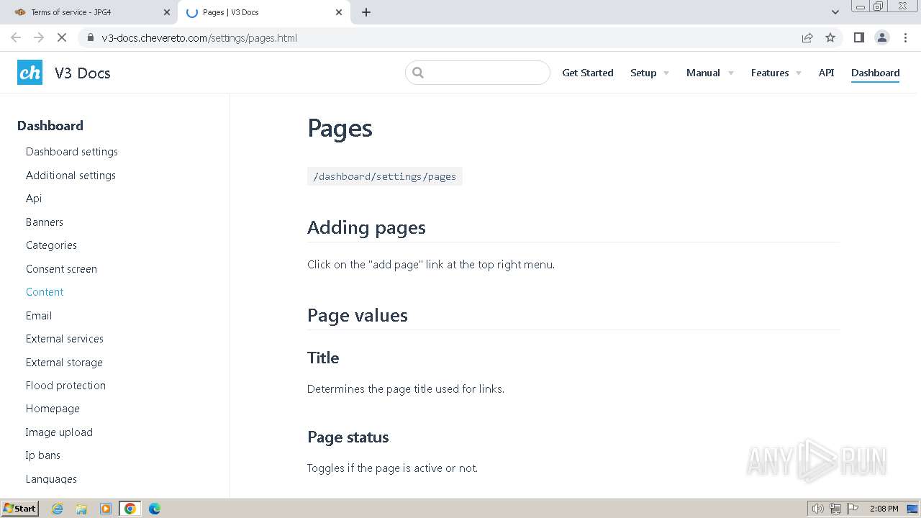Screen dimensions: 921x518
Task: Open the 'Email' sidebar link
Action: pyautogui.click(x=39, y=316)
